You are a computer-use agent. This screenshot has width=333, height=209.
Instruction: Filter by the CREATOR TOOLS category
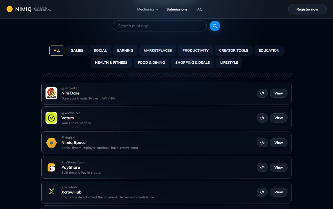[x=234, y=51]
